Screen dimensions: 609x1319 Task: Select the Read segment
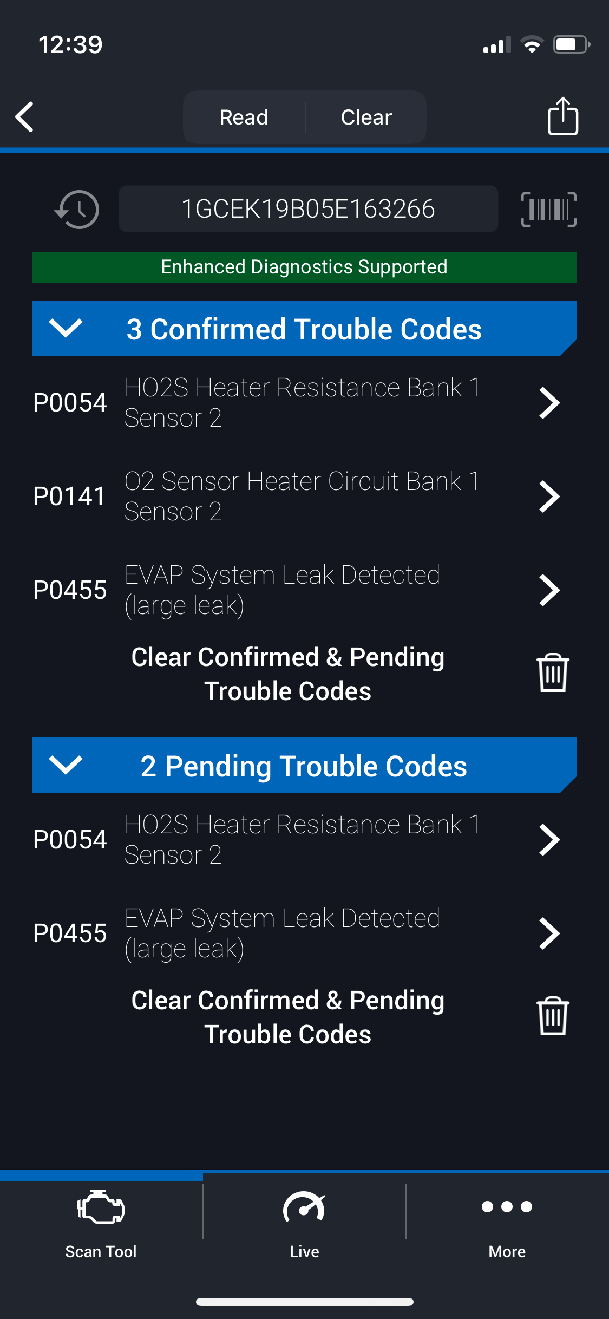click(244, 117)
